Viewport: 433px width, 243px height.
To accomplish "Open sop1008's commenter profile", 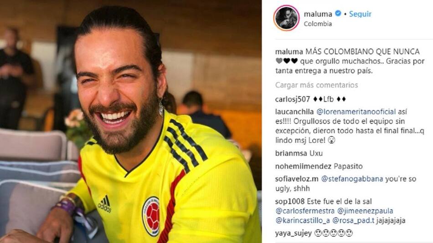I will click(290, 202).
